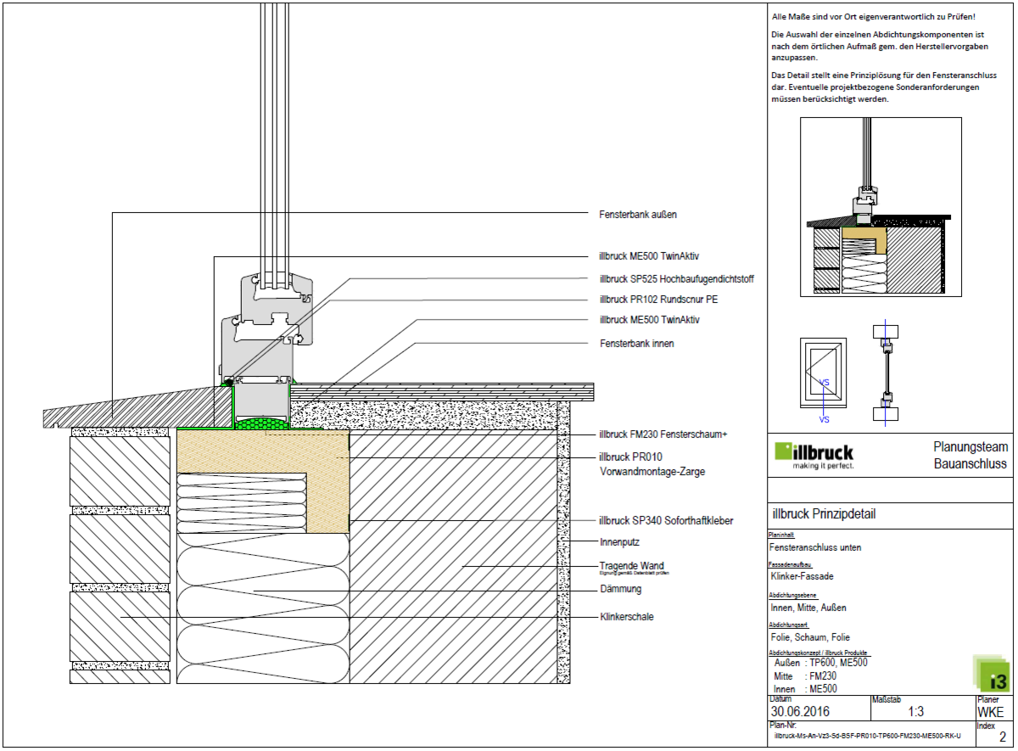Click the 'Innenputz' label
This screenshot has width=1018, height=751.
pos(618,541)
